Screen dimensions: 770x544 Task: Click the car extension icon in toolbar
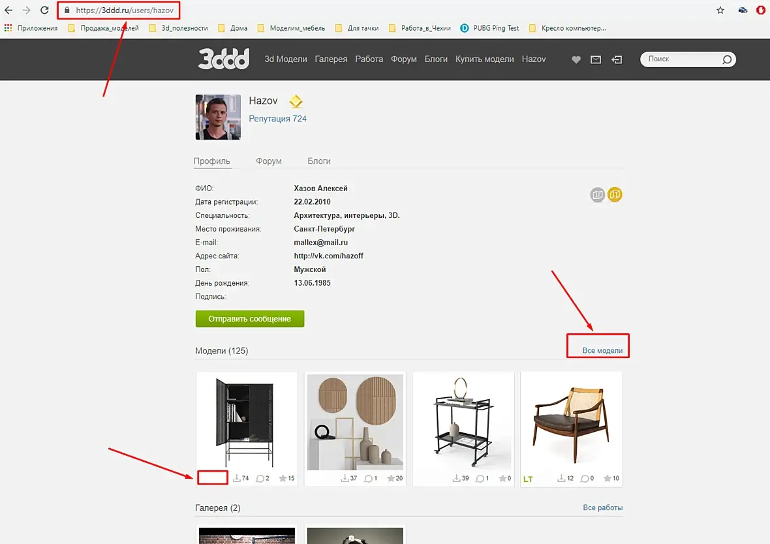pos(743,10)
